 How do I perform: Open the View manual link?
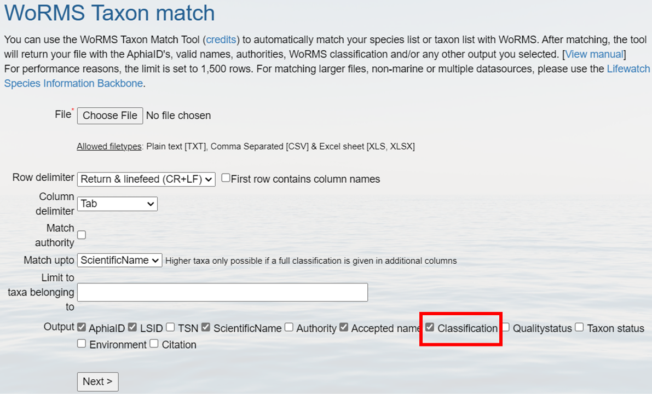click(594, 54)
